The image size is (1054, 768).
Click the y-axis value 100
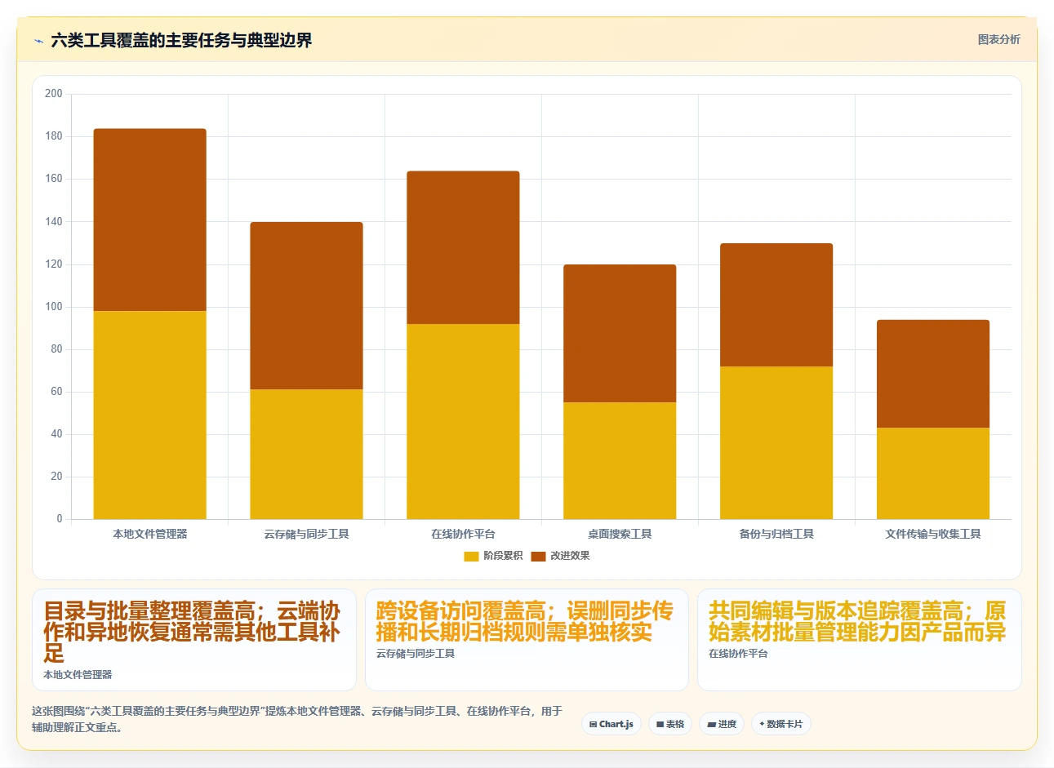pyautogui.click(x=53, y=307)
